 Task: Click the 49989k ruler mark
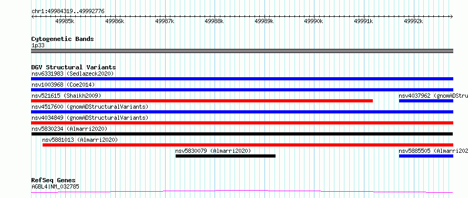(264, 22)
